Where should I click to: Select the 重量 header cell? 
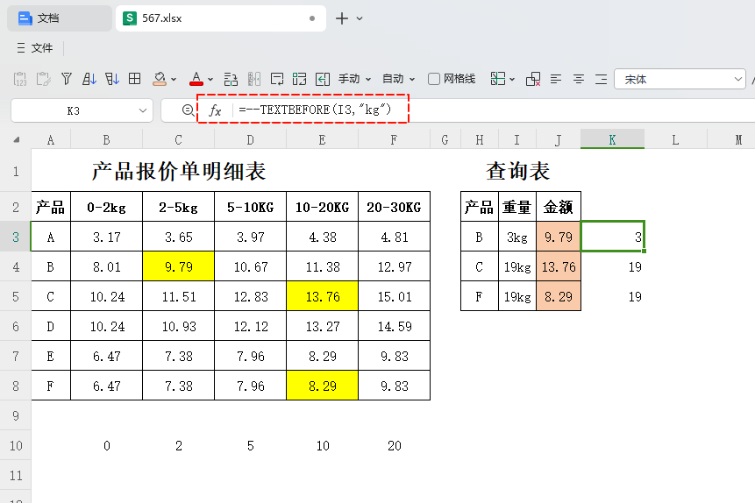(517, 207)
